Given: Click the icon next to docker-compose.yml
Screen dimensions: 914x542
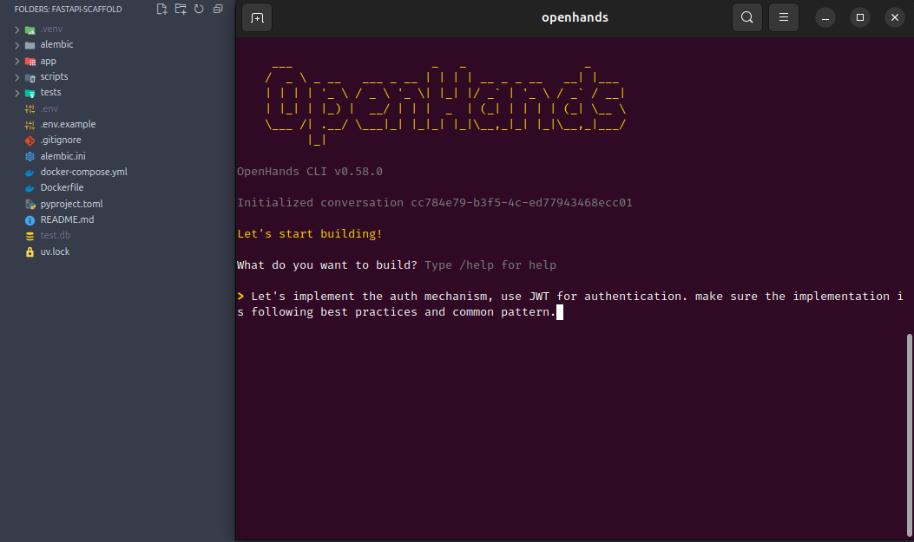Looking at the screenshot, I should click(x=31, y=172).
